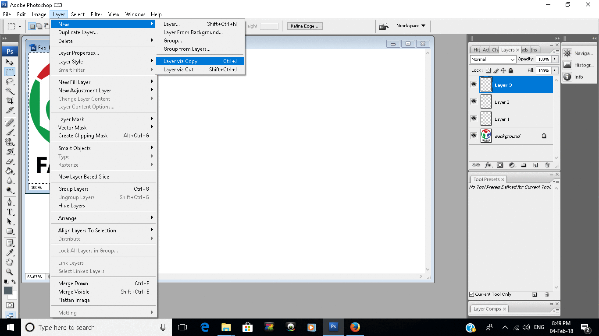Select the Brush tool
Viewport: 599px width, 336px height.
(10, 132)
